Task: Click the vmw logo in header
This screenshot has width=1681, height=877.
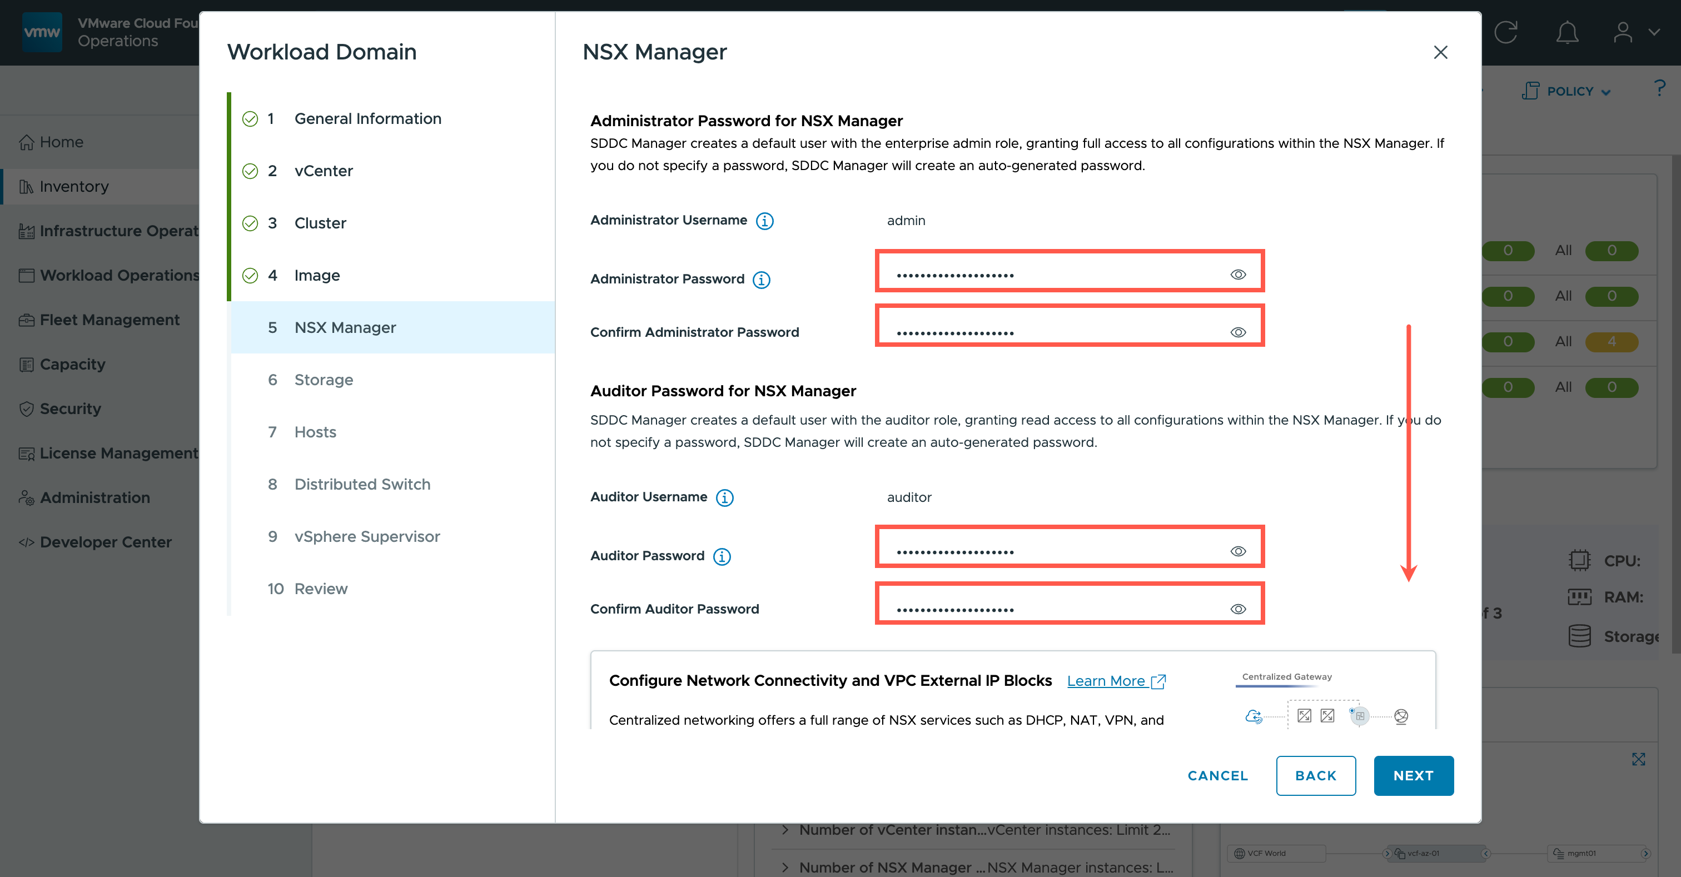Action: 42,31
